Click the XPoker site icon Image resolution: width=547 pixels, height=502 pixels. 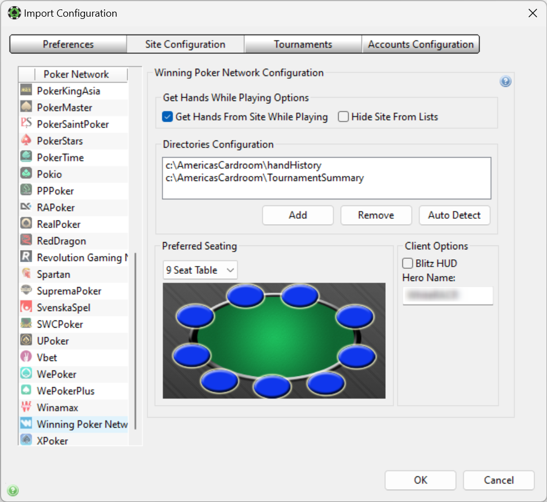(26, 440)
